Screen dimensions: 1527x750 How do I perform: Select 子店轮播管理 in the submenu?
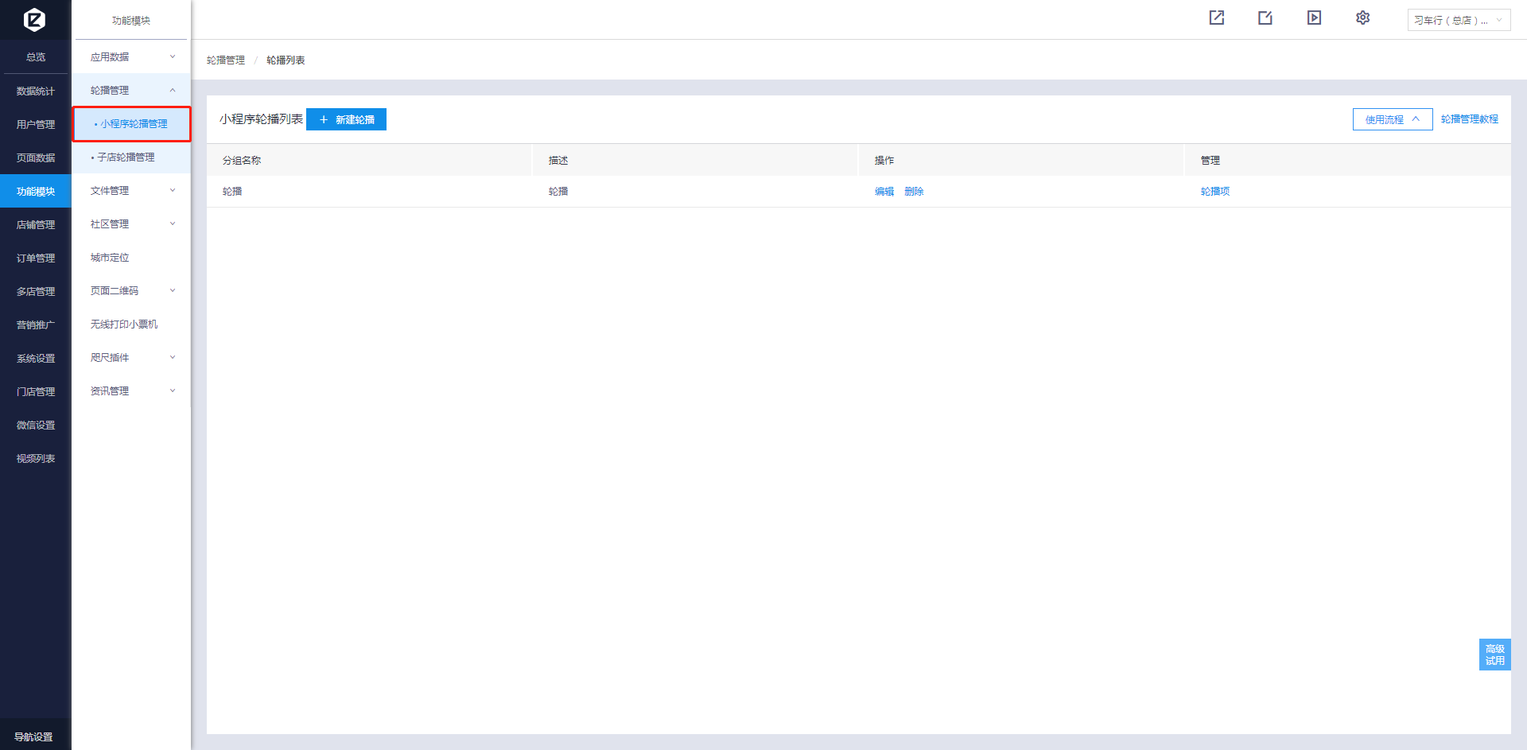coord(126,157)
